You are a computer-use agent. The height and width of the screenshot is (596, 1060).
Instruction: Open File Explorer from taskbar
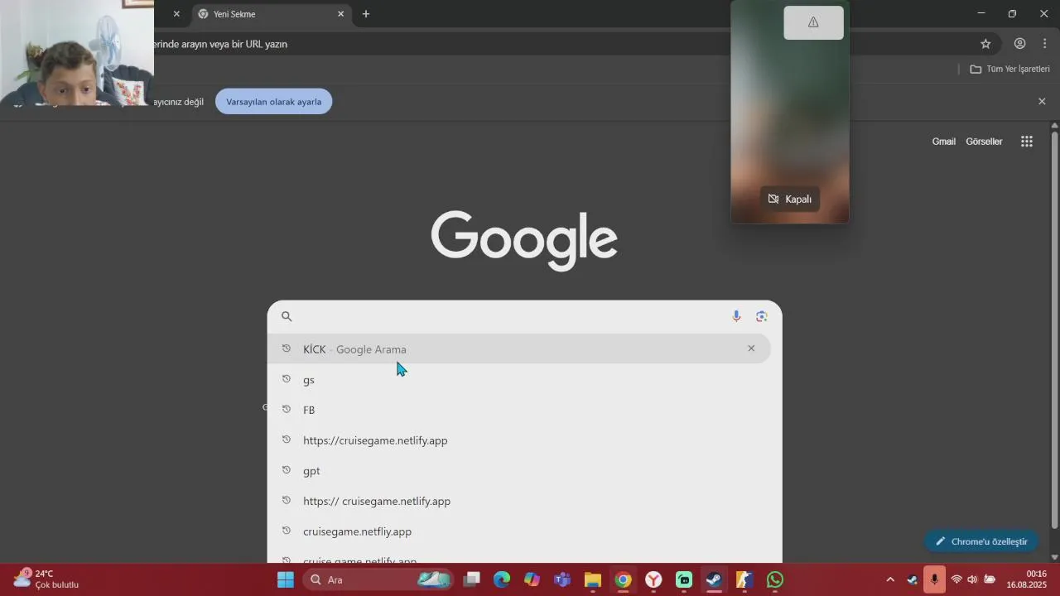click(592, 579)
